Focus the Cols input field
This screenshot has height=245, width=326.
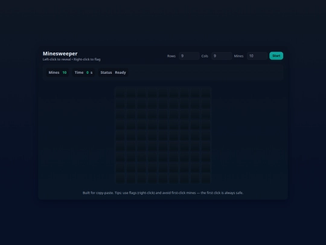[222, 56]
